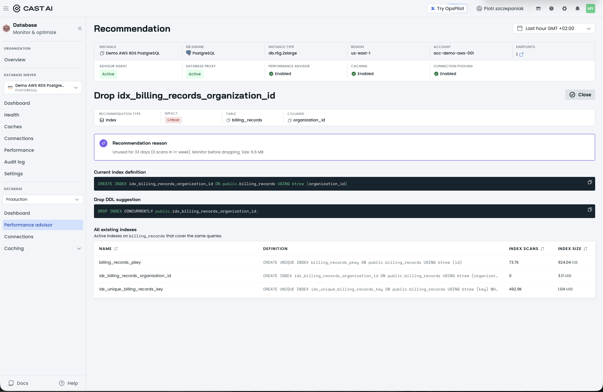This screenshot has height=392, width=603.
Task: Click the 492.9K index scans value
Action: [x=515, y=289]
